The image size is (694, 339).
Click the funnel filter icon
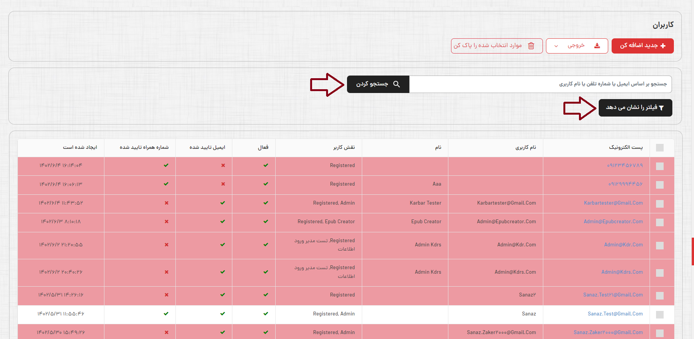click(661, 108)
